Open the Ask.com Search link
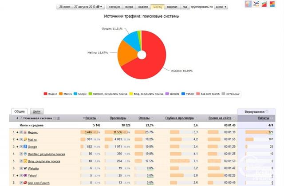284x186 pixels. tap(39, 183)
